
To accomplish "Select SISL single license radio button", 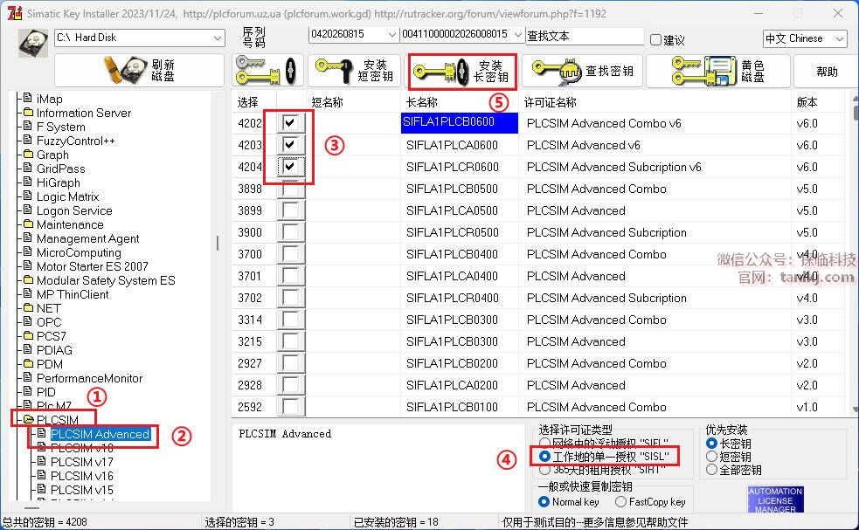I will pos(544,456).
